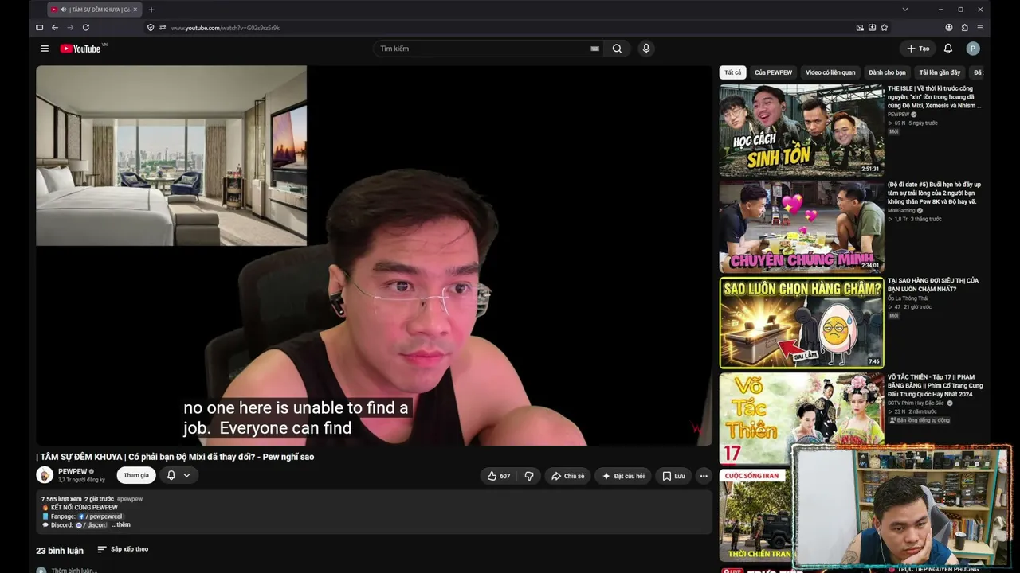Select the Video có liên quan chip
This screenshot has width=1020, height=573.
[x=830, y=72]
